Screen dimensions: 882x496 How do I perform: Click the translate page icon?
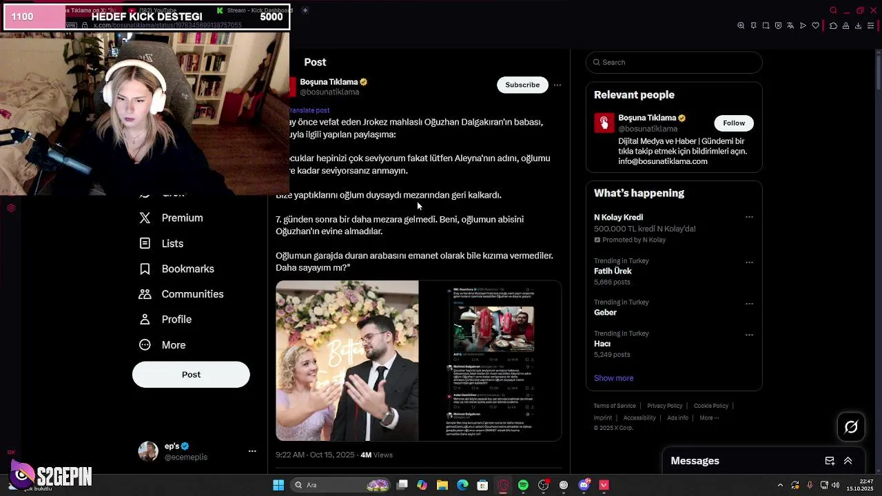(790, 25)
